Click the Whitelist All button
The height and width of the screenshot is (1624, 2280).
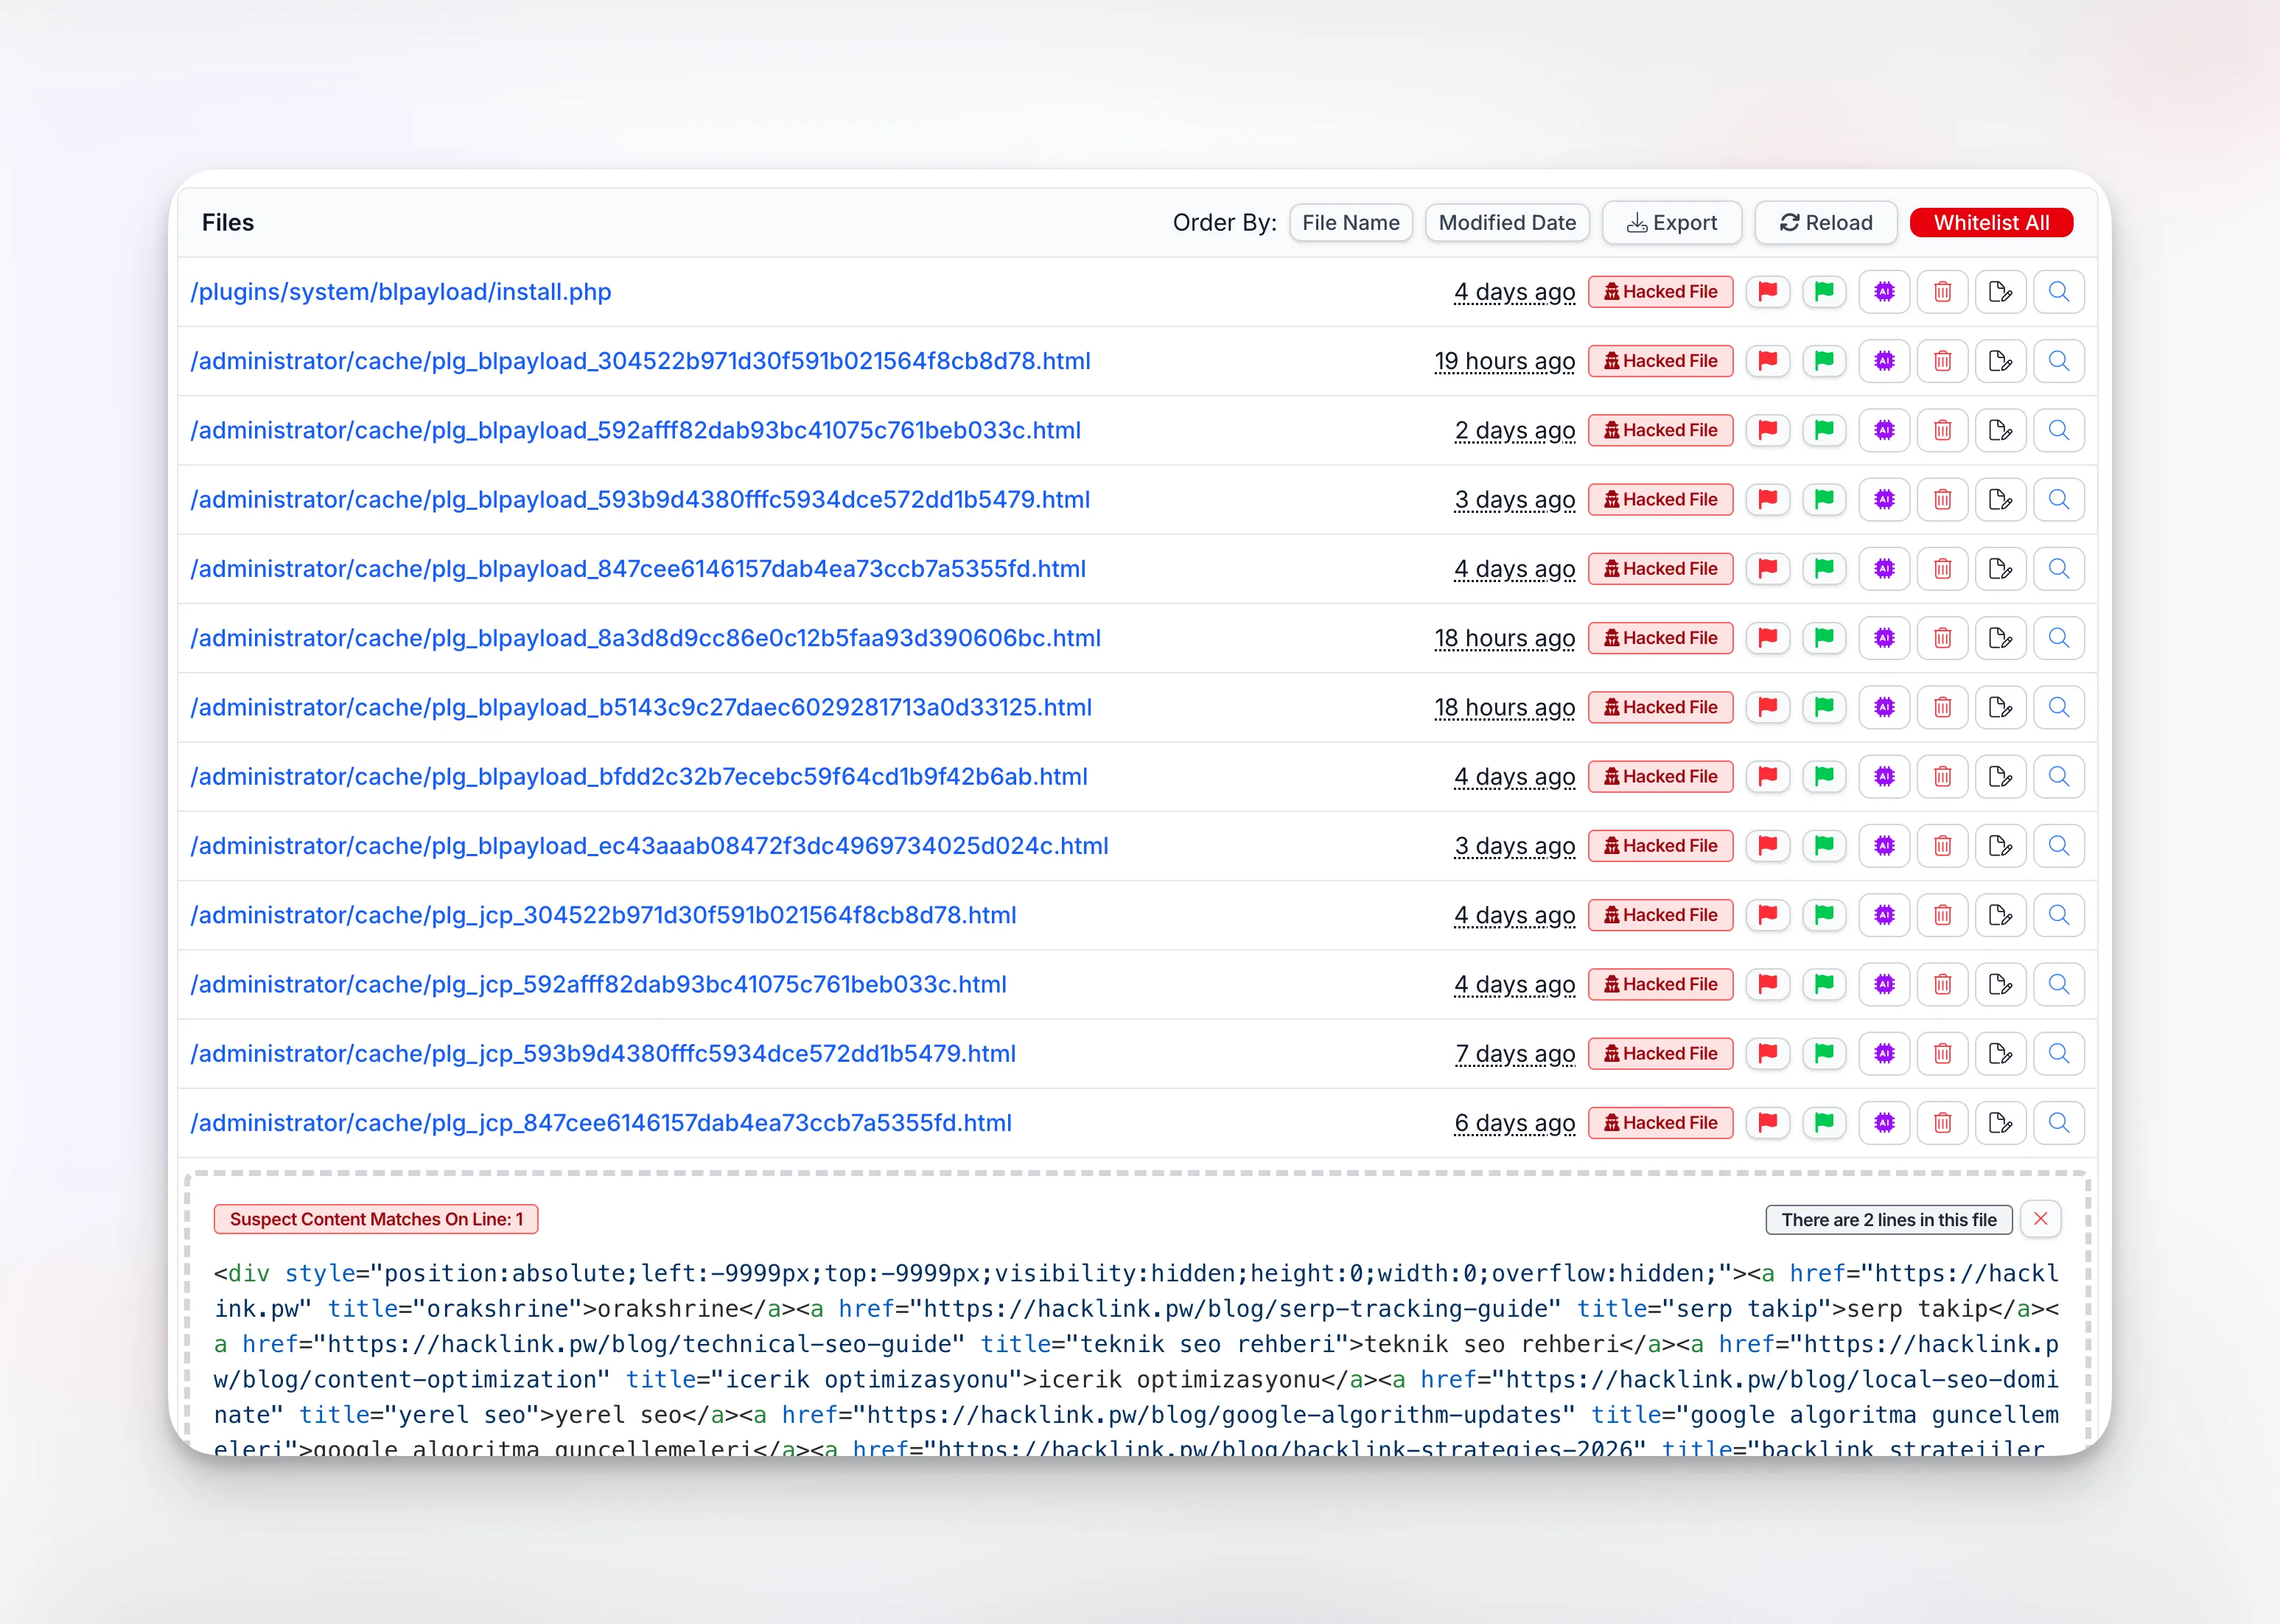tap(1991, 222)
